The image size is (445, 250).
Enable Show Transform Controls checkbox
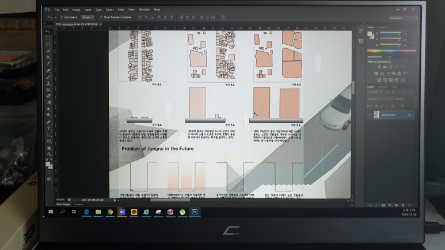pyautogui.click(x=101, y=17)
